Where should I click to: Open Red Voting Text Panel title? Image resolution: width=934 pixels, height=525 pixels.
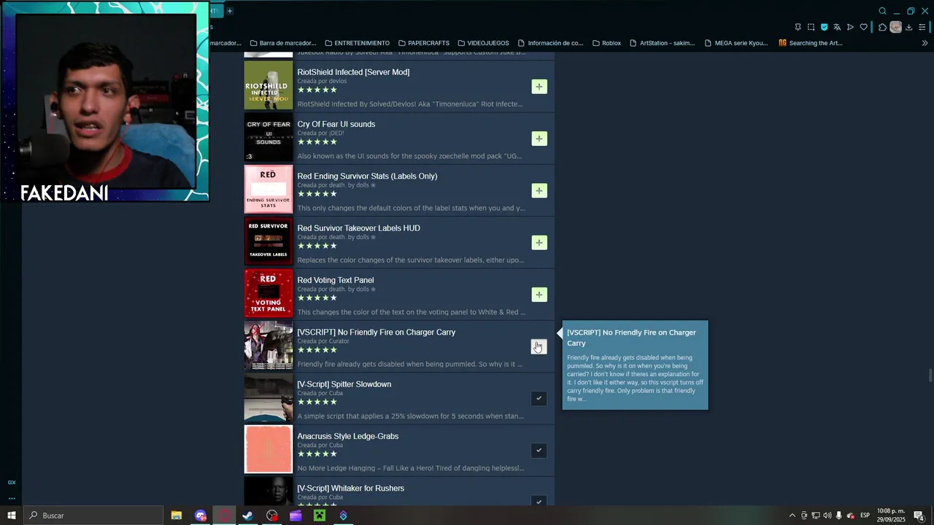tap(336, 281)
